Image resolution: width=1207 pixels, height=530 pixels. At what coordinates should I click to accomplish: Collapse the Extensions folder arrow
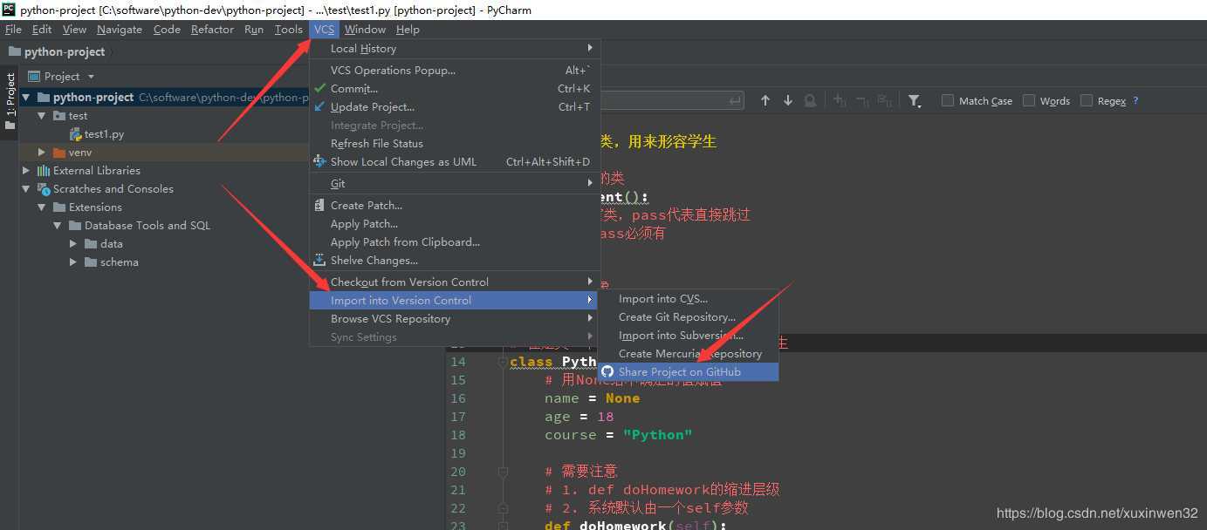42,207
